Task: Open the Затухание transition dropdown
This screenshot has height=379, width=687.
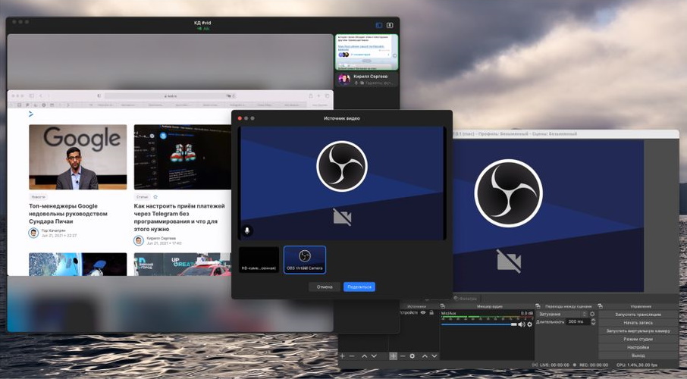Action: point(562,314)
